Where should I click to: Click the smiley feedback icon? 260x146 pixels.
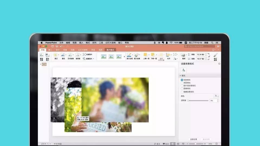coord(213,50)
